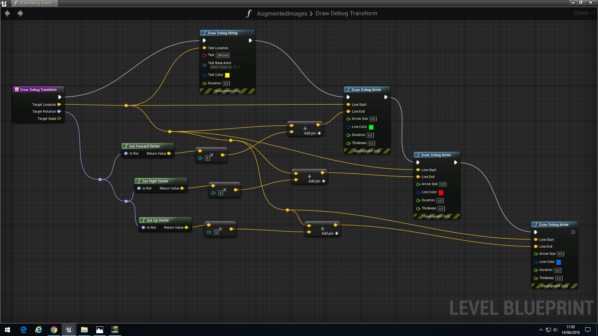This screenshot has width=598, height=336.
Task: Click the ORIGIN text input field
Action: [x=222, y=55]
